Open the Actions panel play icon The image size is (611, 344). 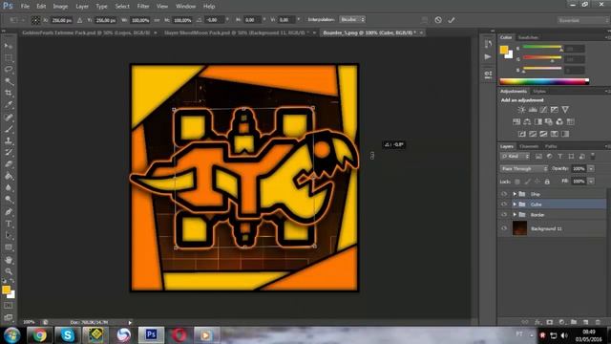pos(488,57)
